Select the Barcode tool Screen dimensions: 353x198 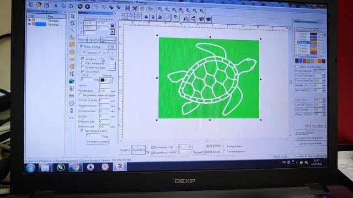coord(72,96)
